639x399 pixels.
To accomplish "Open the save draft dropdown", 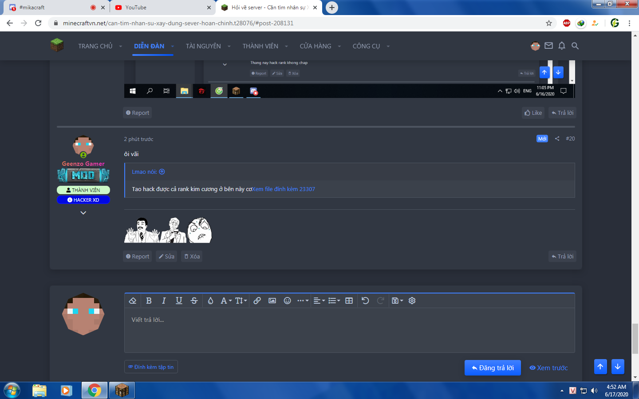I will pyautogui.click(x=397, y=301).
